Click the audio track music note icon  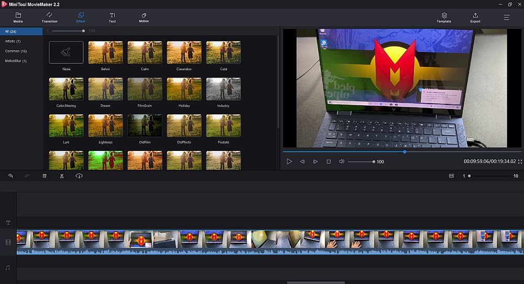click(x=8, y=268)
